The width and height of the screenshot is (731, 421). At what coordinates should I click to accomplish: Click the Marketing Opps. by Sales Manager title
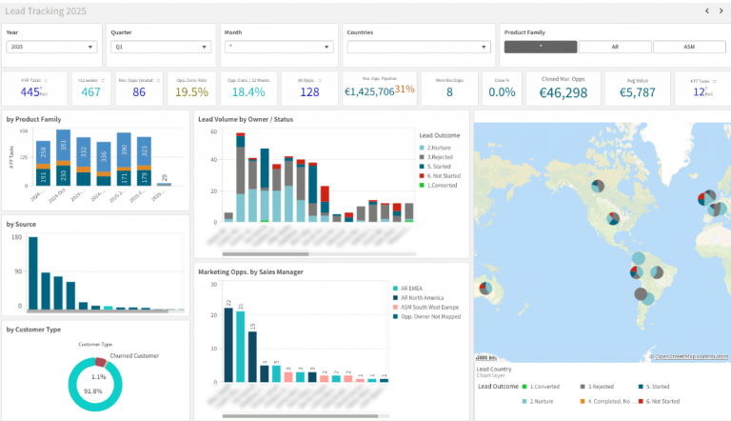(x=251, y=272)
